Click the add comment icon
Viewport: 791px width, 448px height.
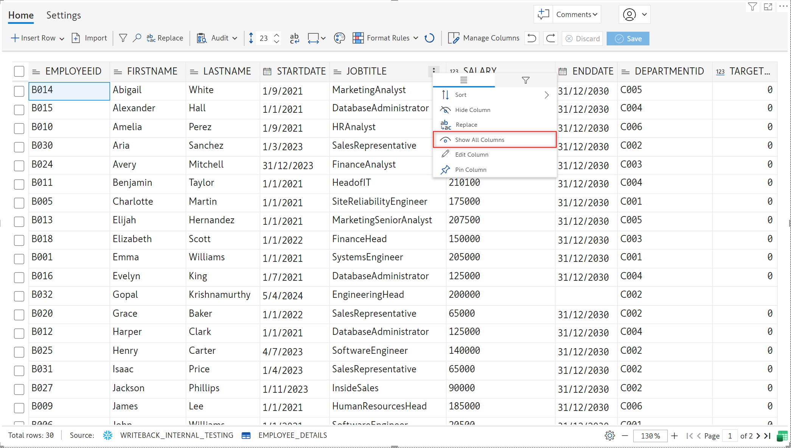tap(543, 14)
